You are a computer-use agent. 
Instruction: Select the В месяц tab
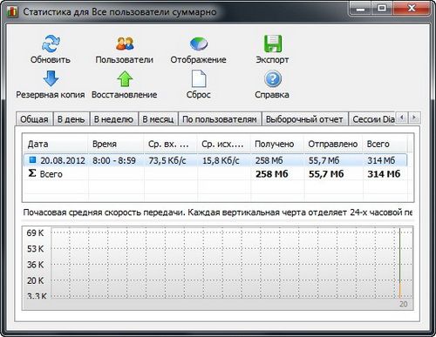point(158,119)
